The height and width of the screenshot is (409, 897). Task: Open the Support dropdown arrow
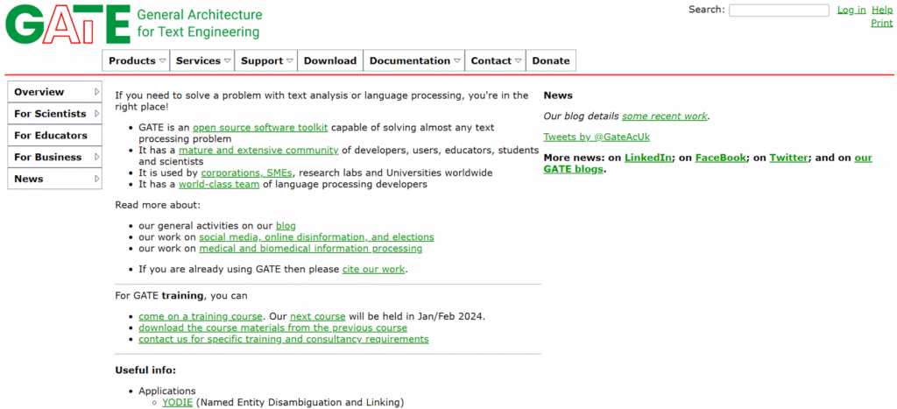[290, 60]
